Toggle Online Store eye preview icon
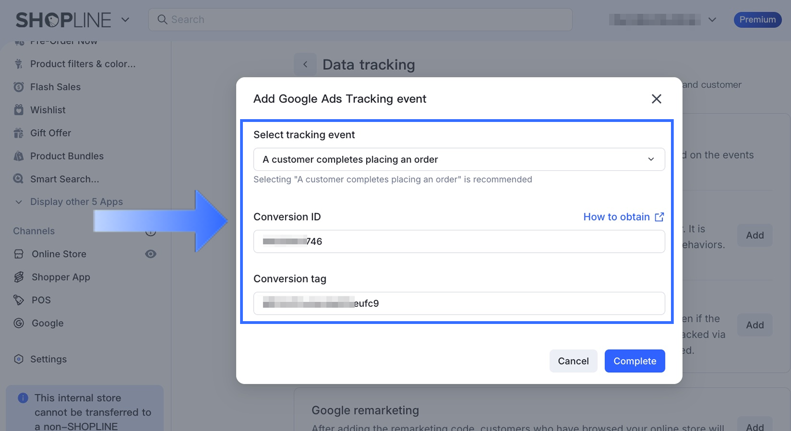The image size is (791, 431). (150, 254)
